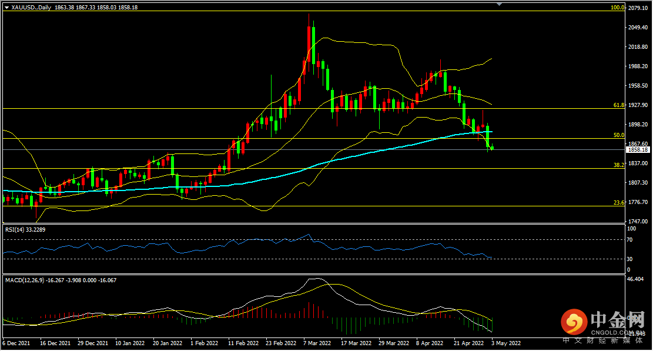Click price axis value '2049.40'
653x351 pixels.
(x=638, y=28)
